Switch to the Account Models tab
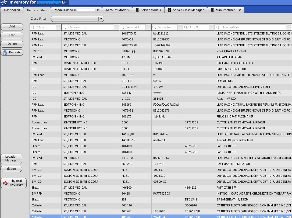Image resolution: width=292 pixels, height=218 pixels. (x=117, y=10)
